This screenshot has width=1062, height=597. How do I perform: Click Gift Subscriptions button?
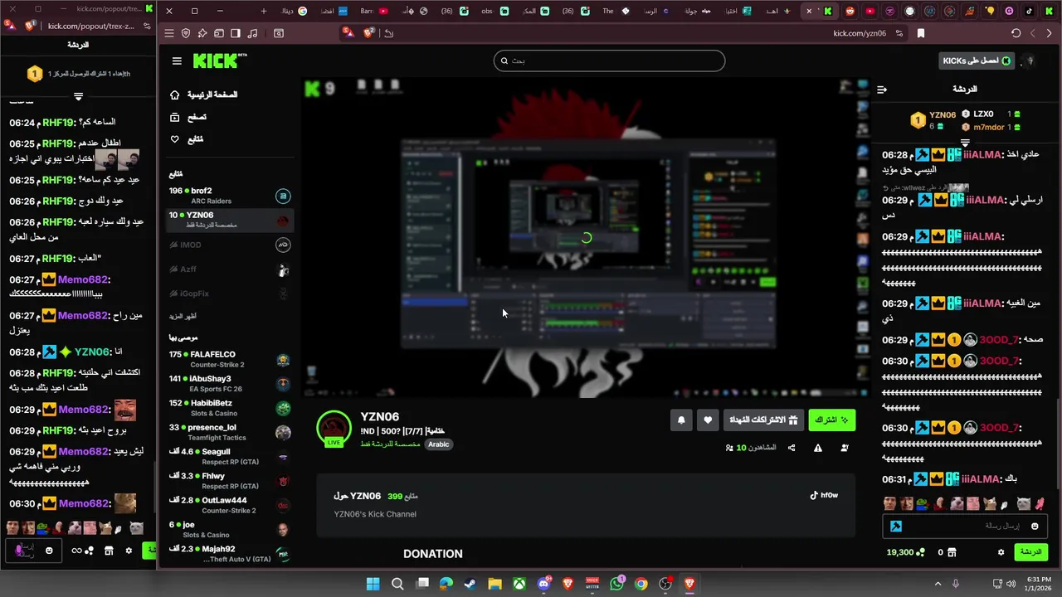(x=763, y=420)
